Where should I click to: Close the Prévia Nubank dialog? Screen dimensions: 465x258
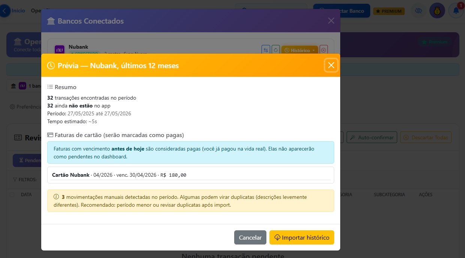click(331, 65)
